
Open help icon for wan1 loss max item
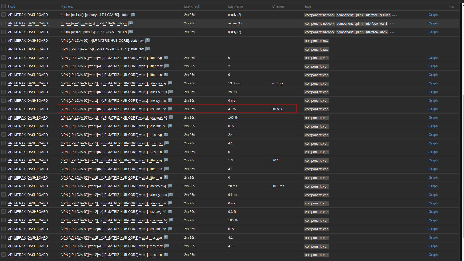point(171,117)
